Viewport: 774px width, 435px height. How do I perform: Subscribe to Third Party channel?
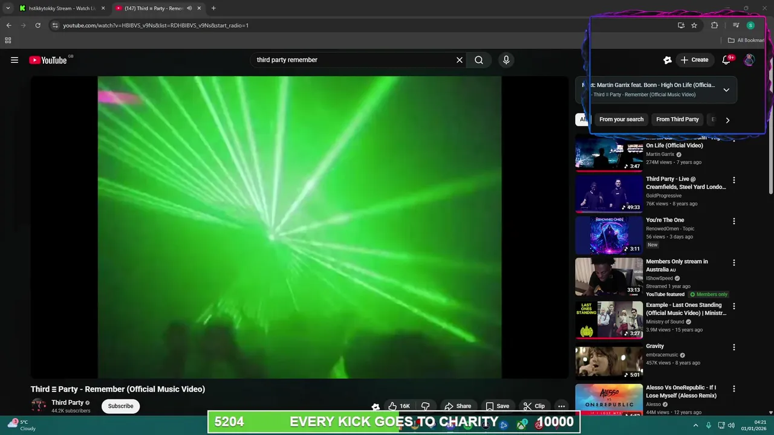[x=120, y=406]
